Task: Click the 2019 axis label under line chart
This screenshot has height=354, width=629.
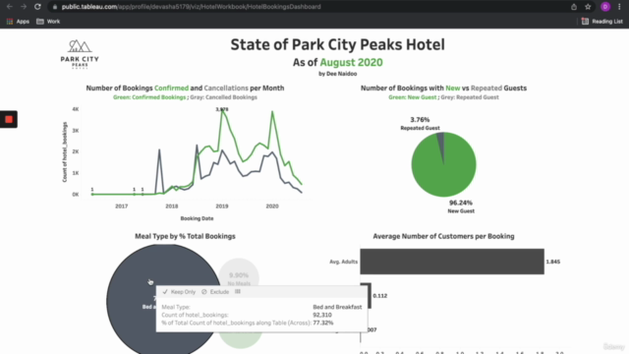Action: point(222,206)
